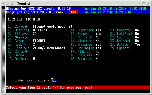Click the 17. File_id option
152x95 pixels.
[x=80, y=51]
